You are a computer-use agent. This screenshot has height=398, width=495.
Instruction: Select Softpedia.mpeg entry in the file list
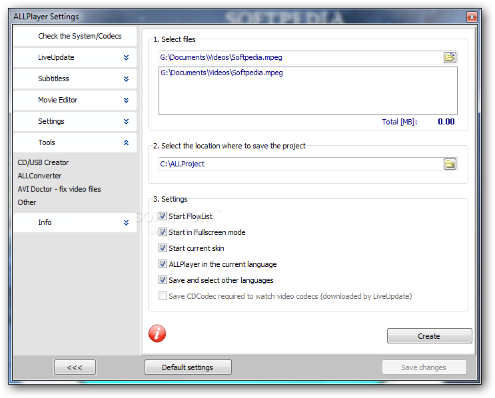[222, 73]
